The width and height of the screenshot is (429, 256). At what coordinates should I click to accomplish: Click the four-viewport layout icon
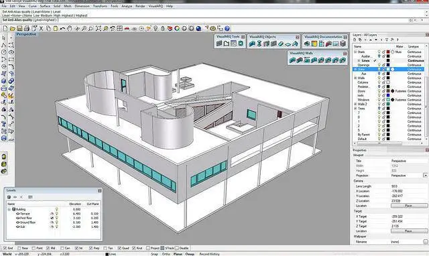[x=119, y=28]
